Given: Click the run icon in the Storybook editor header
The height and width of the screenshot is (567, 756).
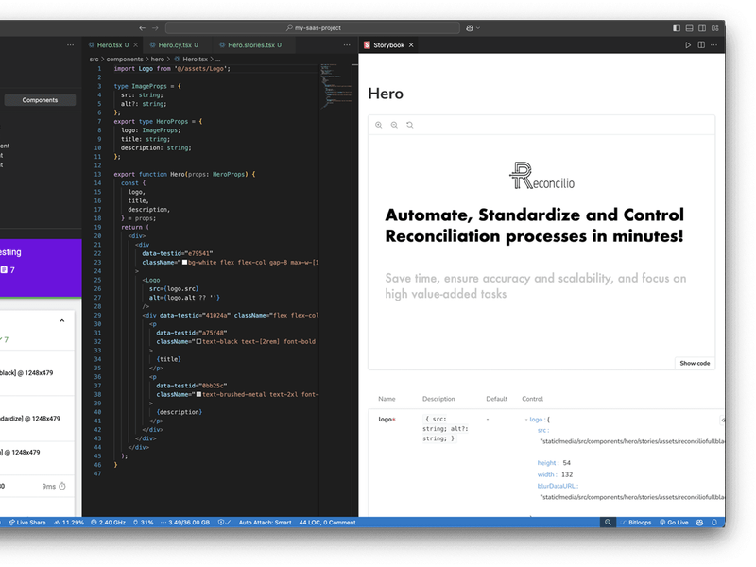Looking at the screenshot, I should [688, 45].
